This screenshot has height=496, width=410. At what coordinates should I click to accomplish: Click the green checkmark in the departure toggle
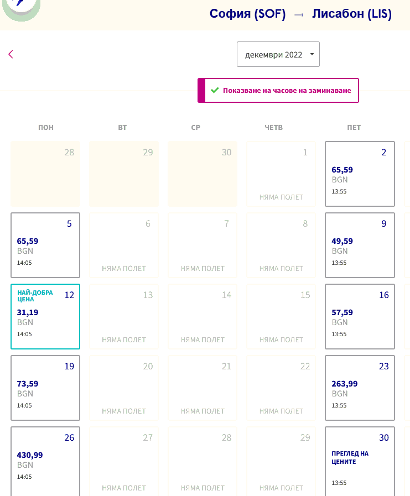pyautogui.click(x=215, y=90)
